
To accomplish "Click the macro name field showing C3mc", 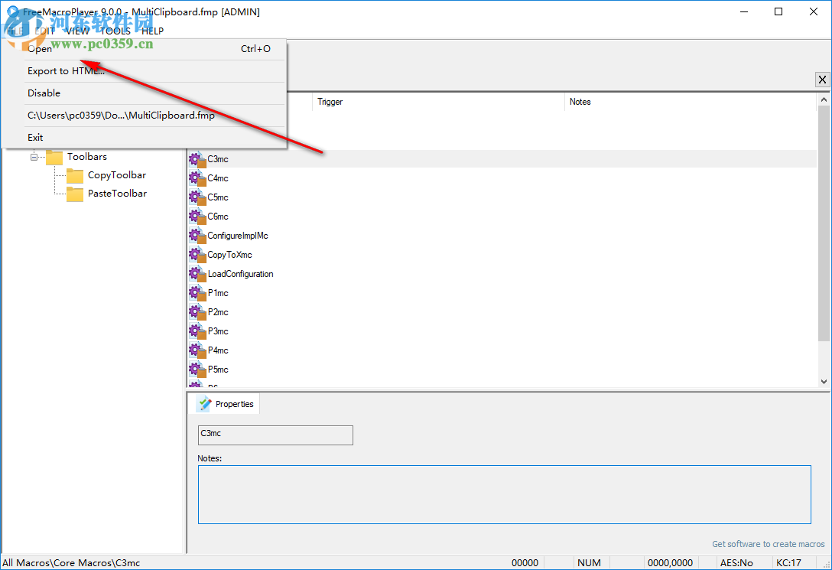I will coord(275,435).
